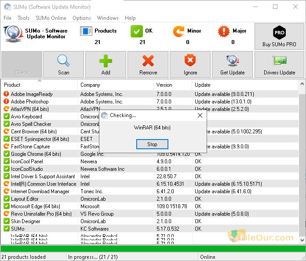This screenshot has height=261, width=306.
Task: Open the Options menu
Action: pos(82,18)
